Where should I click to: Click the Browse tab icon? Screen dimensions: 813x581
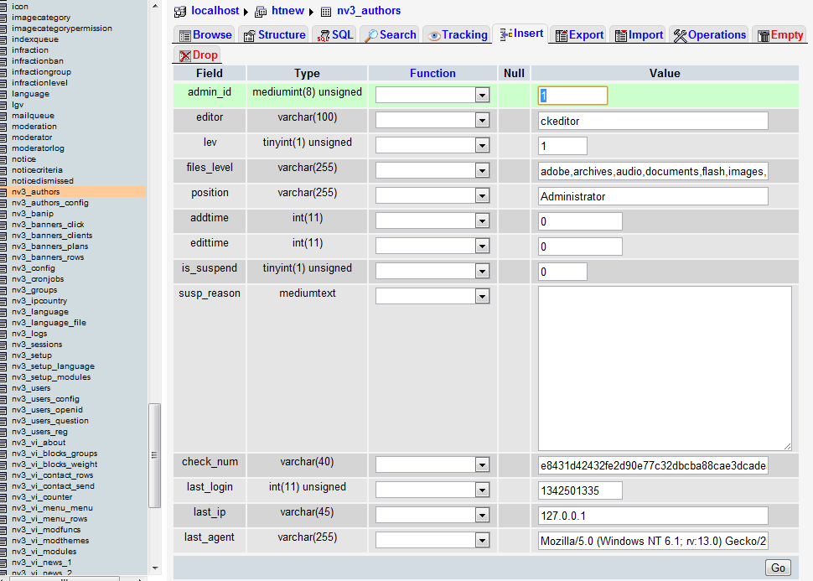click(x=185, y=35)
